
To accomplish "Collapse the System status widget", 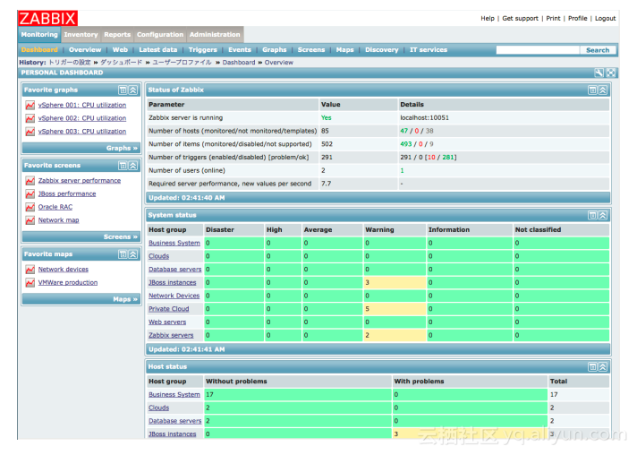I will (603, 216).
